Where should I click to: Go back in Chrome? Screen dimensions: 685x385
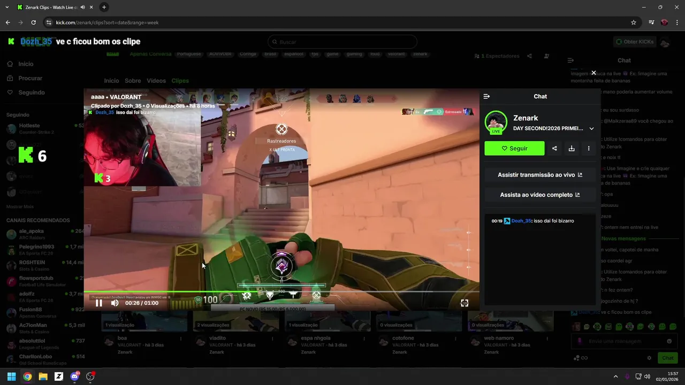pos(7,22)
